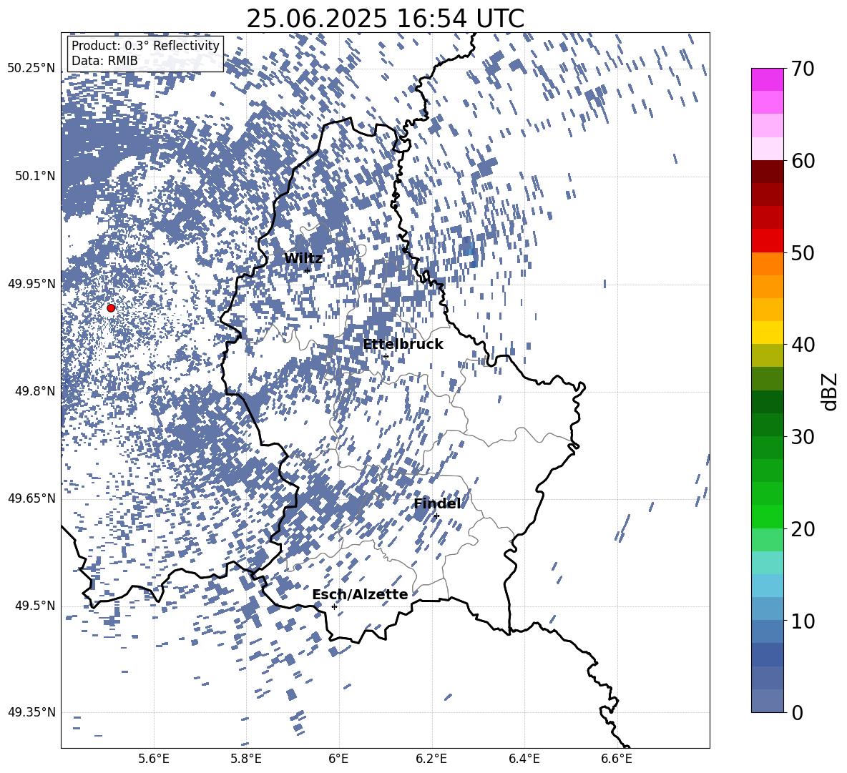Click the 49.65°N latitude label
847x773 pixels.
click(x=31, y=498)
